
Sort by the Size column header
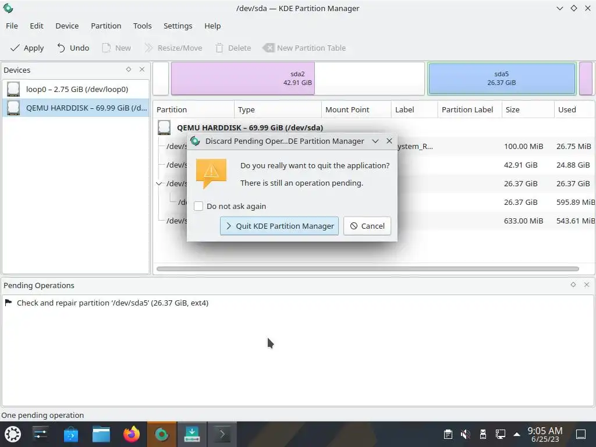[x=528, y=109]
